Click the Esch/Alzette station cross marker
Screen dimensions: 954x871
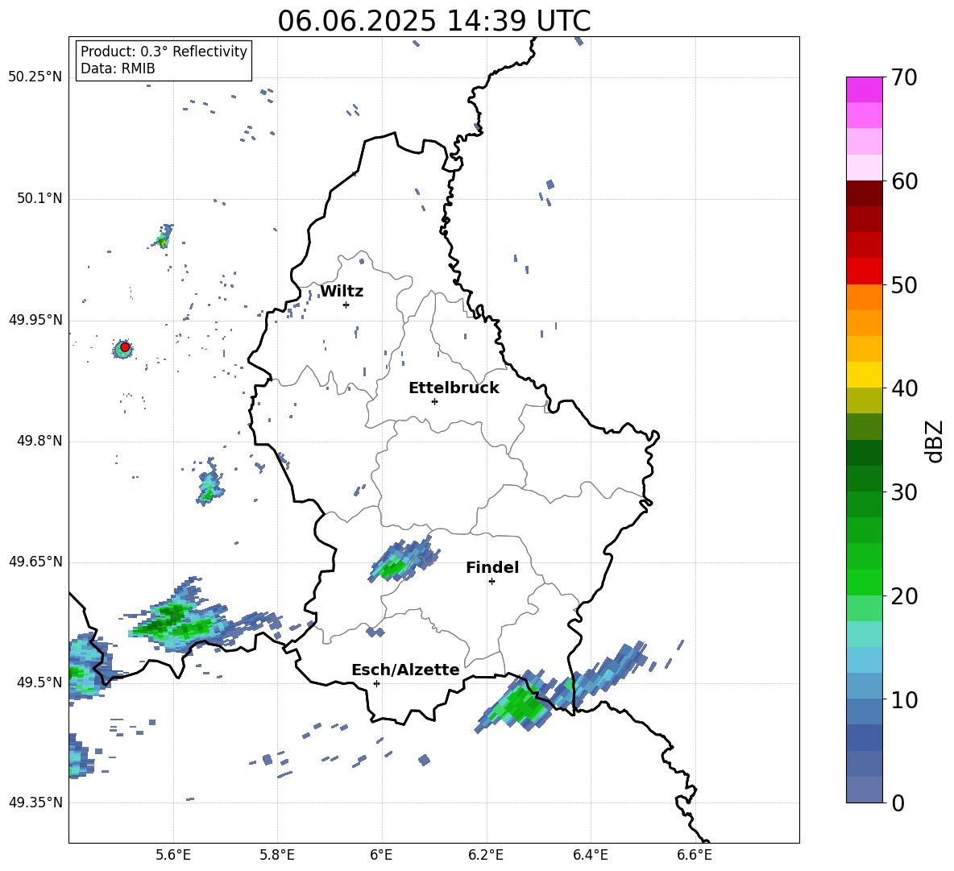coord(376,683)
